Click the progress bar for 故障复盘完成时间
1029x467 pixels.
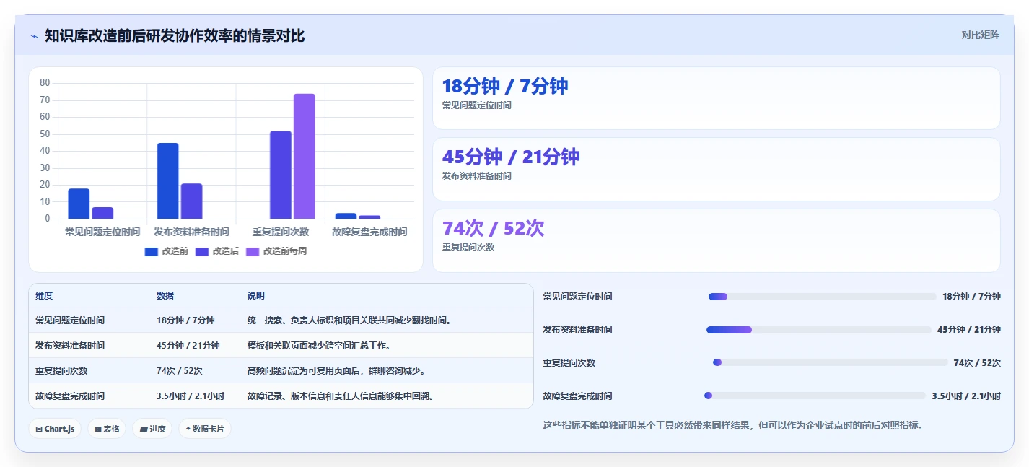(815, 396)
